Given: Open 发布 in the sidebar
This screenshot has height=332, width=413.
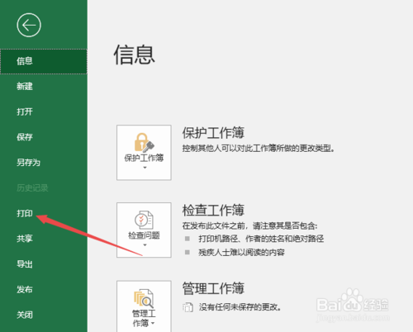Looking at the screenshot, I should tap(25, 289).
